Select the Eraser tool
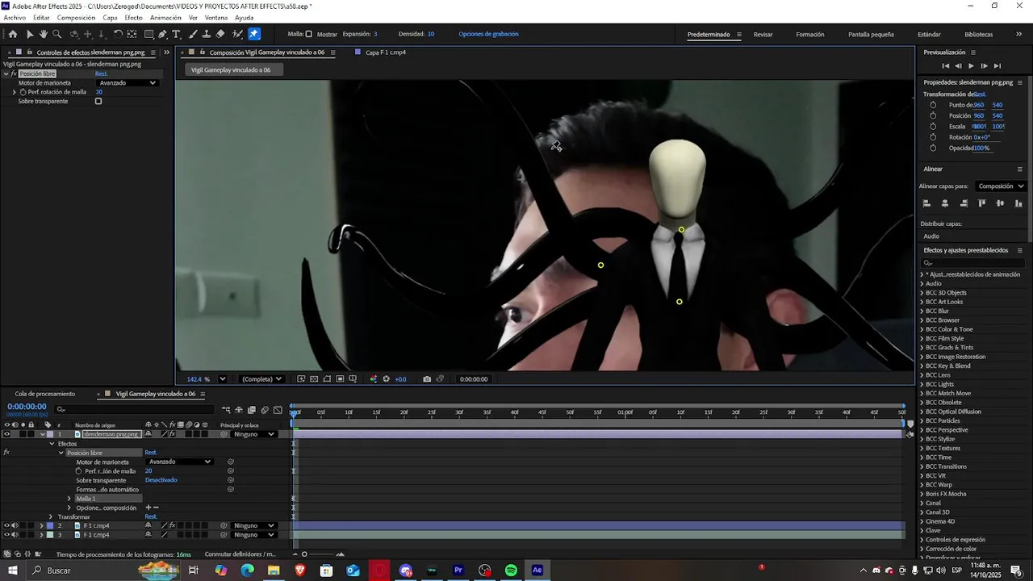Screen dimensions: 1033x581 click(x=220, y=34)
